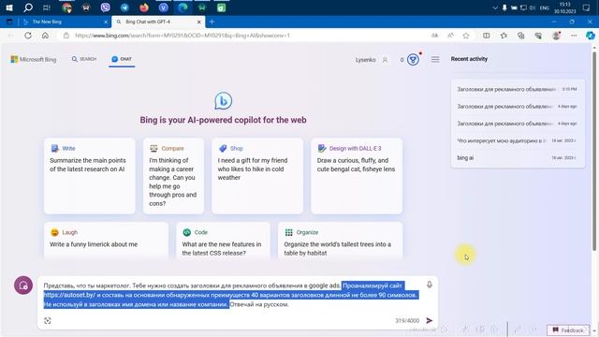Go to the browser home page

45,36
